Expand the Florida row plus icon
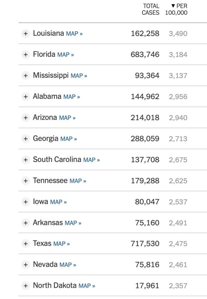The image size is (207, 299). click(x=25, y=55)
